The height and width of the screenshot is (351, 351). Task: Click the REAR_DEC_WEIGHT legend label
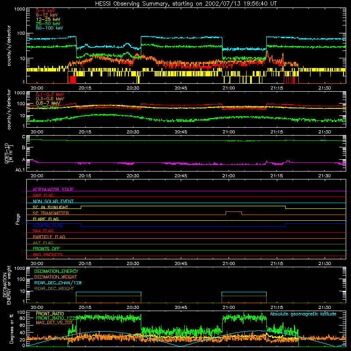click(54, 289)
